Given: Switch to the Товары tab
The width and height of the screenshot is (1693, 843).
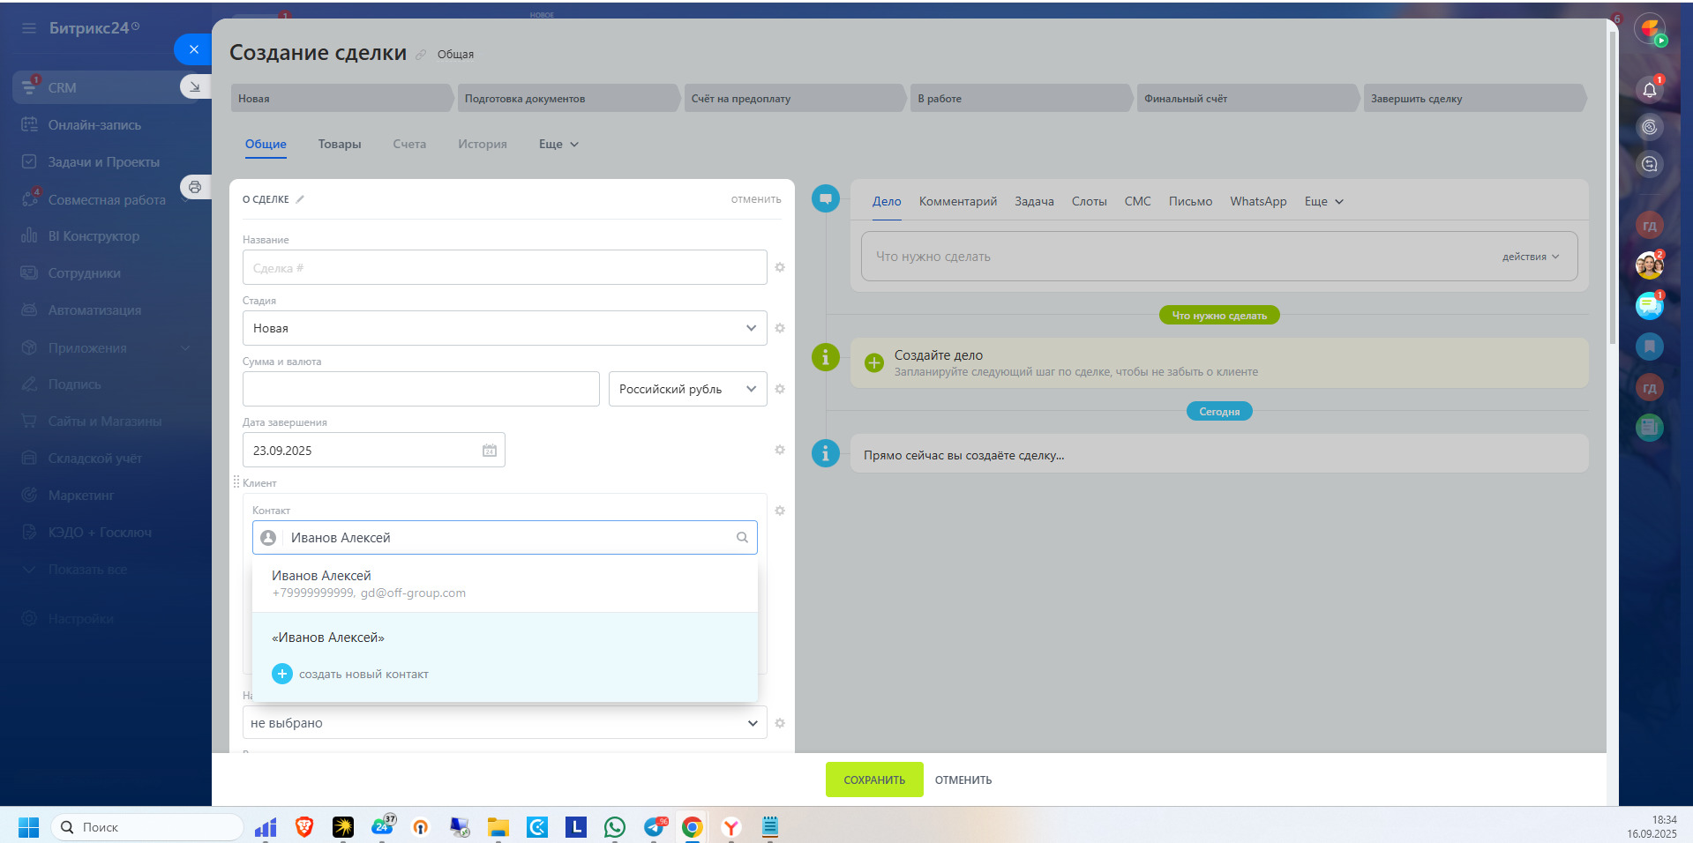Looking at the screenshot, I should coord(340,145).
